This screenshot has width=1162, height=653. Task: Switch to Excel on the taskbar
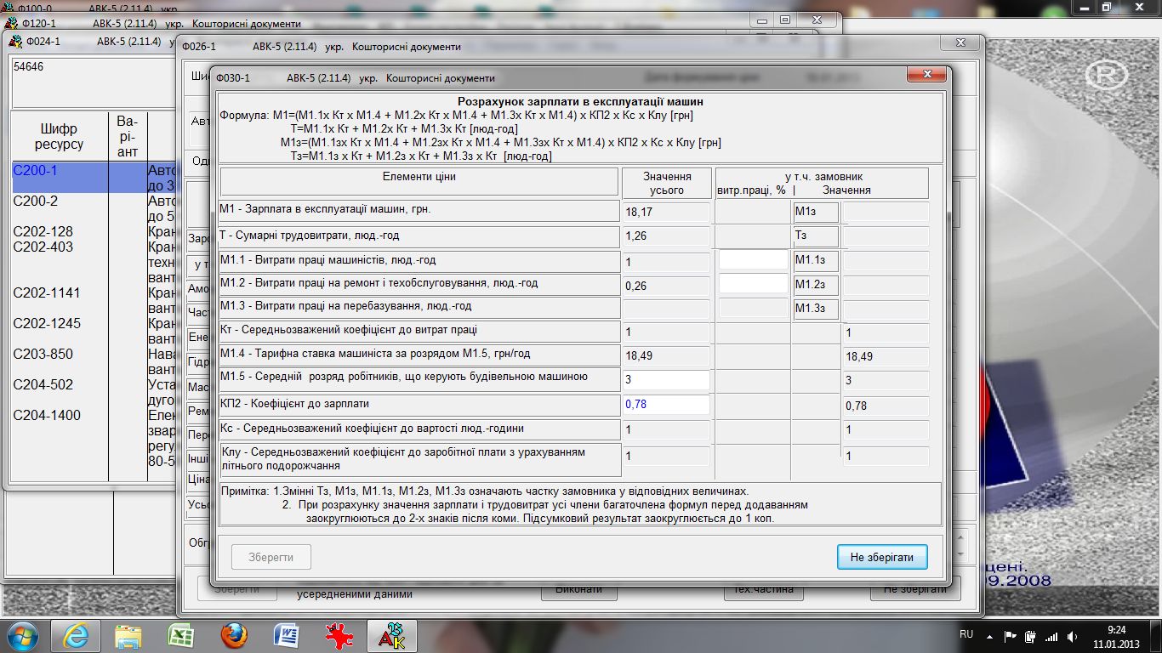pyautogui.click(x=180, y=635)
